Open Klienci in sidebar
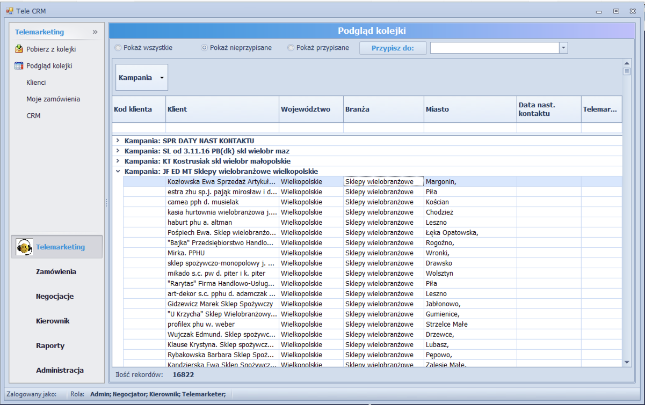This screenshot has width=645, height=405. point(36,83)
